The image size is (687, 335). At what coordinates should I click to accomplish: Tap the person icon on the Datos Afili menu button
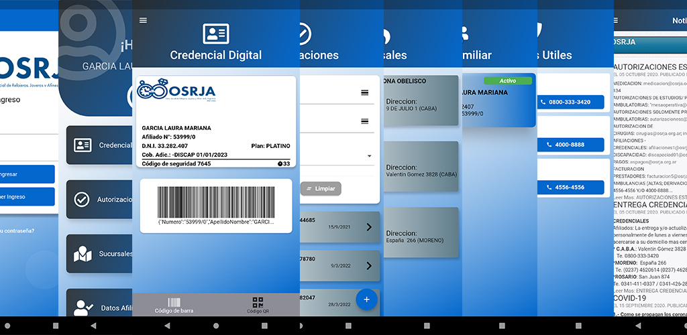[x=83, y=308]
